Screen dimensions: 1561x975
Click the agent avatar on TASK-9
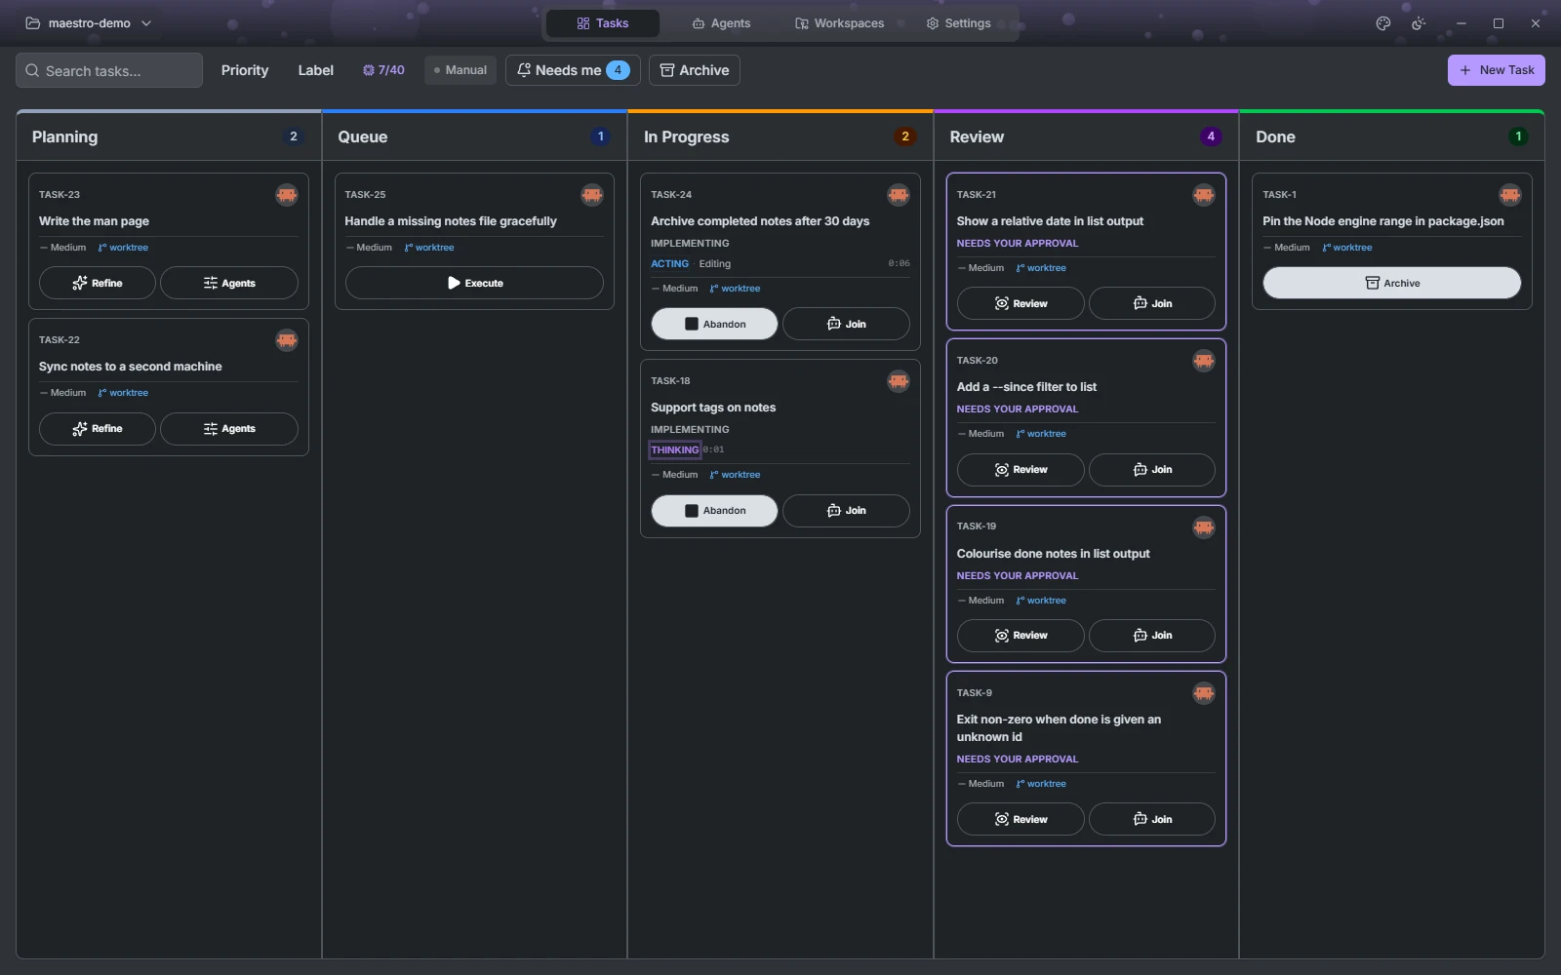1204,693
